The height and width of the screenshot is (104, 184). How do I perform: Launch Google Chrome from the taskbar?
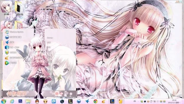(95, 101)
